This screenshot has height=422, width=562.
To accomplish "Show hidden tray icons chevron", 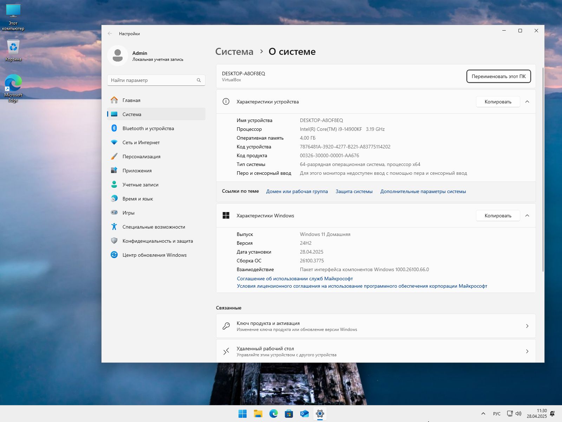I will point(483,414).
